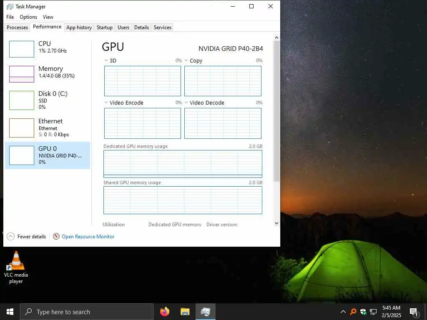
Task: Open the 3D engine dropdown chevron
Action: pyautogui.click(x=106, y=60)
